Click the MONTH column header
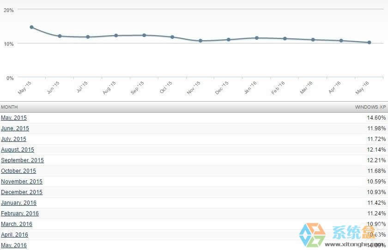Image resolution: width=388 pixels, height=250 pixels. 9,107
